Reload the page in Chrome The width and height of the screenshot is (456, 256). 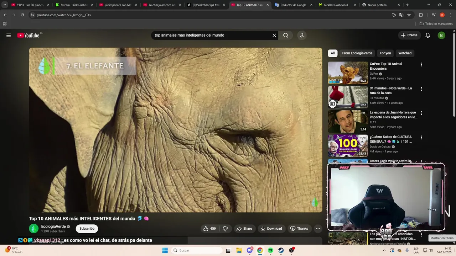22,15
